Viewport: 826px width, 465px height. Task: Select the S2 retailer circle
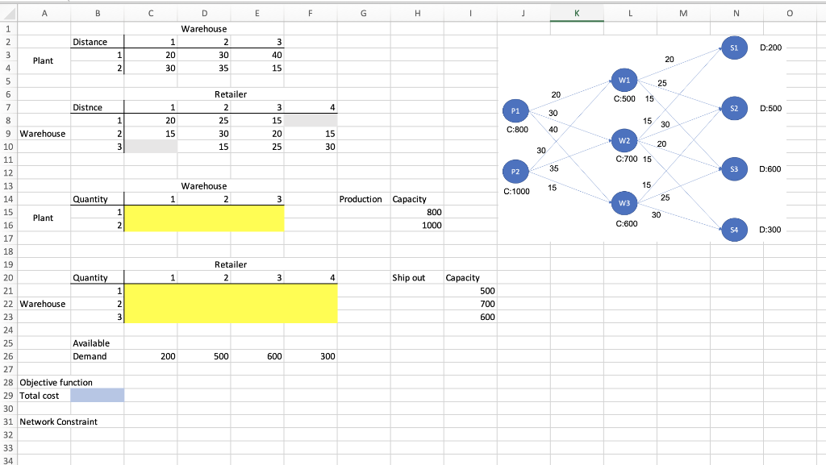click(734, 109)
